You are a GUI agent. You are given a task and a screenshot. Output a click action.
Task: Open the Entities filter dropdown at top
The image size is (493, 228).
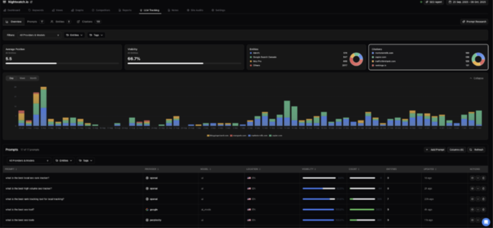74,35
